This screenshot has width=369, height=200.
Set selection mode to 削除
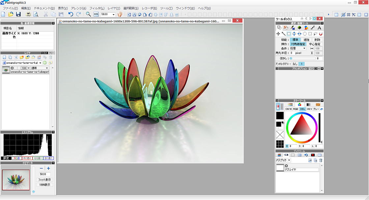(x=317, y=40)
